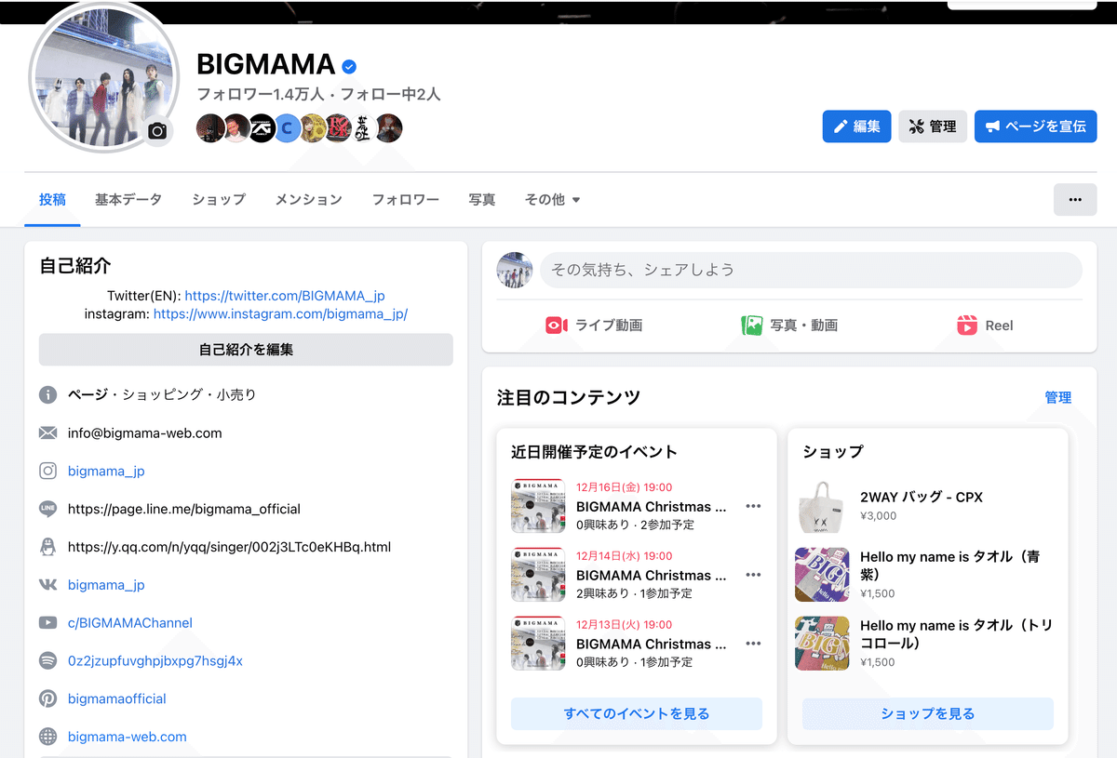Open the bigmamaofficial Pinterest link
The width and height of the screenshot is (1117, 758).
[117, 698]
